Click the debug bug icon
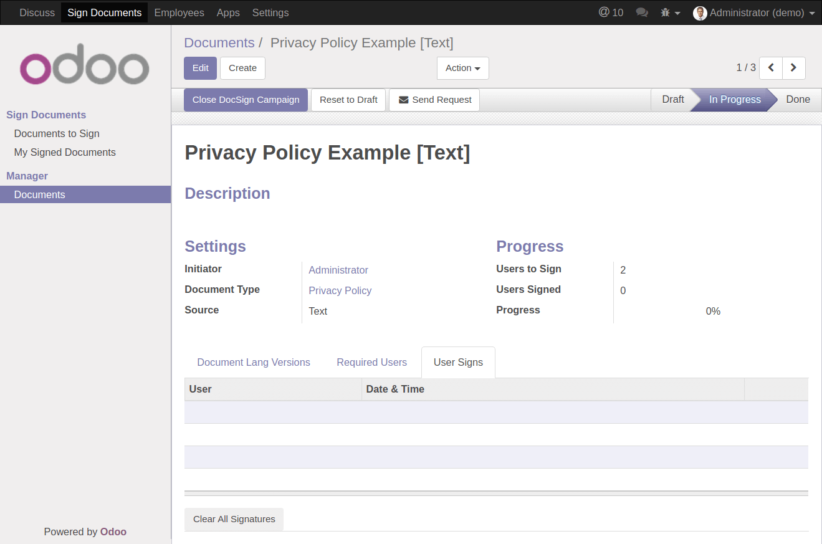Screen dimensions: 822x544 point(666,12)
